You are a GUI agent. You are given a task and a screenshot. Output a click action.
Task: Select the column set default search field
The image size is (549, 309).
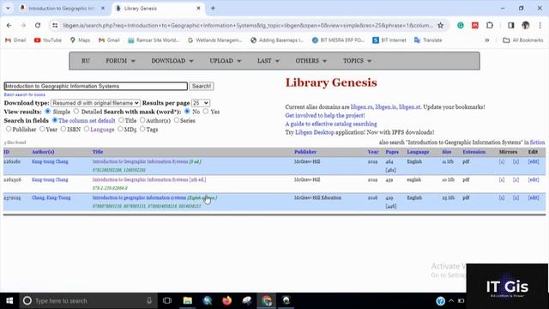tap(55, 120)
